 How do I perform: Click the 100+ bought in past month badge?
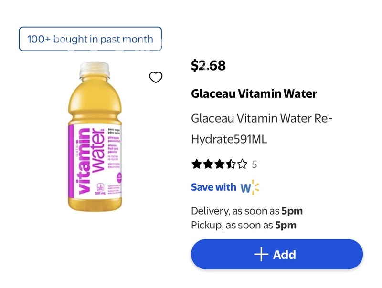(x=90, y=39)
